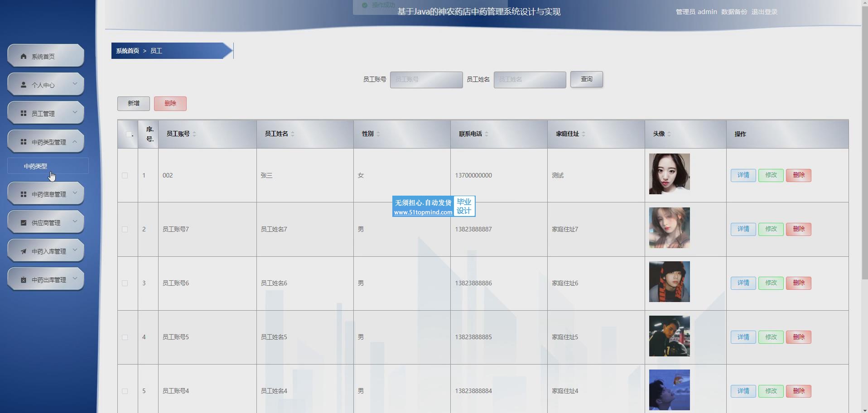Click the 查询 search button
Viewport: 868px width, 413px height.
pyautogui.click(x=587, y=79)
